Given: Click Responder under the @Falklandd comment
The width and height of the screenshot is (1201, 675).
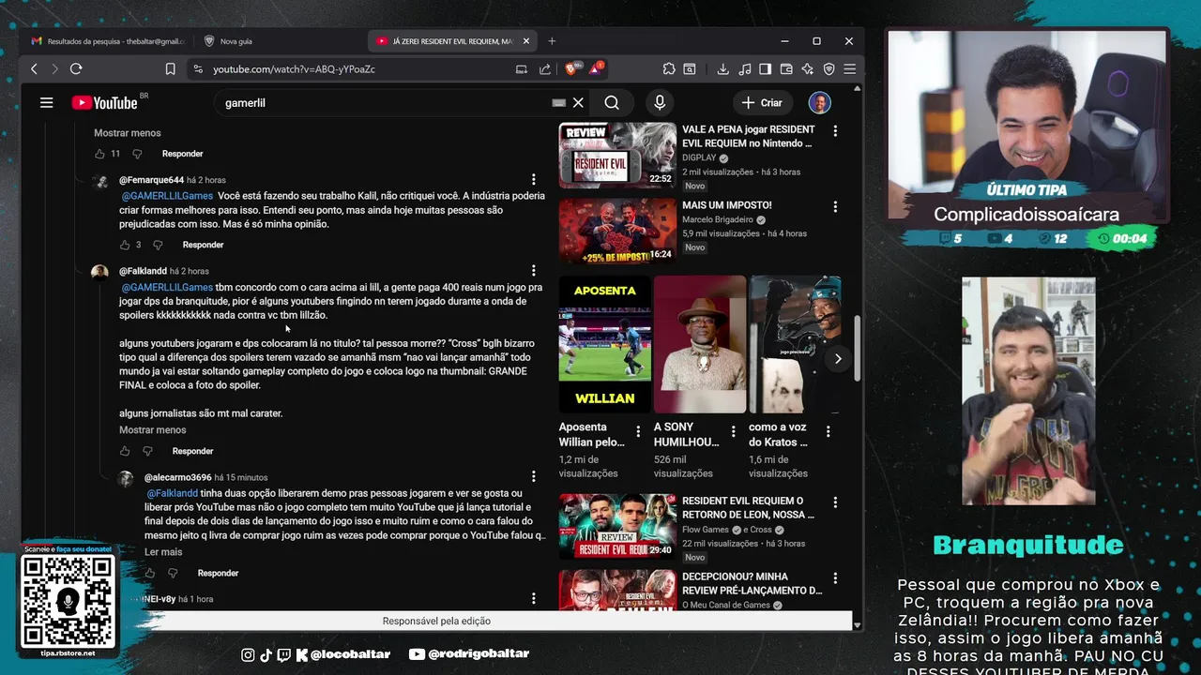Looking at the screenshot, I should (x=192, y=451).
